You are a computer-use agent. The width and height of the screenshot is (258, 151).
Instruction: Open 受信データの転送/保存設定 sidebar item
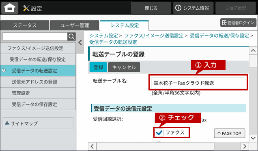click(x=38, y=59)
